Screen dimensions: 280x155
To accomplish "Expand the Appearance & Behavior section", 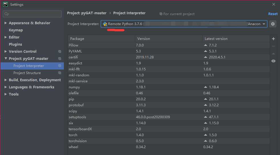I will tap(6, 23).
